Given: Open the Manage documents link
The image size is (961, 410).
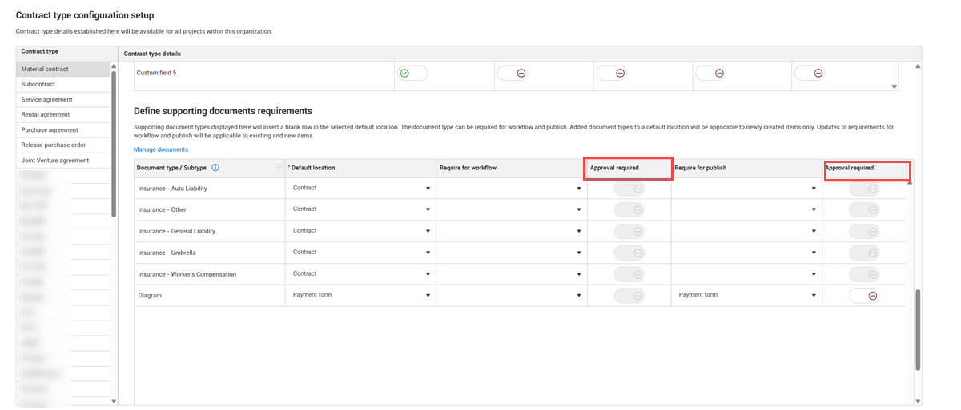Looking at the screenshot, I should [161, 149].
